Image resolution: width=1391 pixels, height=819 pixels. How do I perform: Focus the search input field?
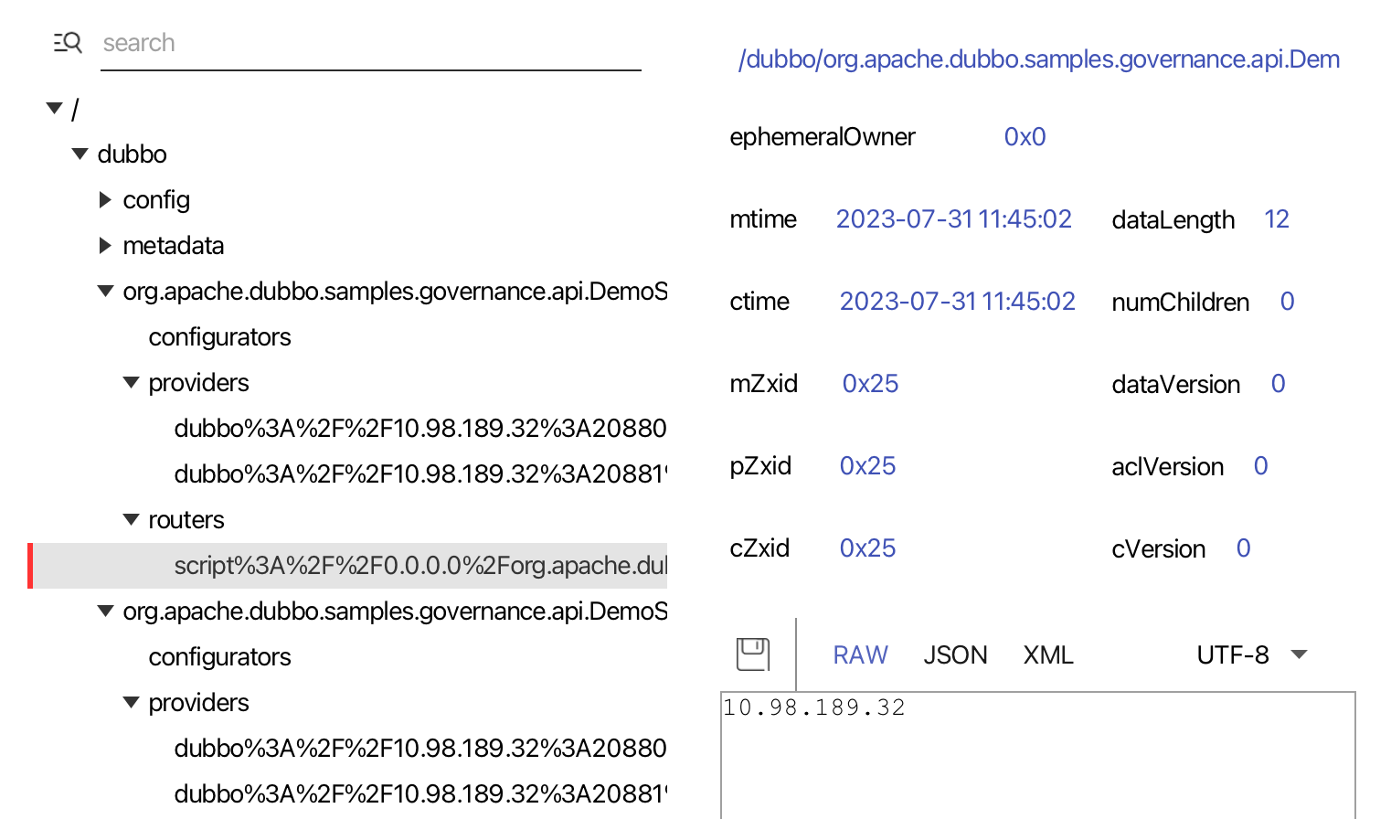[371, 44]
